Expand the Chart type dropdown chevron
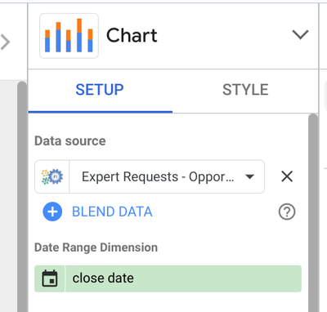327x312 pixels. [300, 34]
